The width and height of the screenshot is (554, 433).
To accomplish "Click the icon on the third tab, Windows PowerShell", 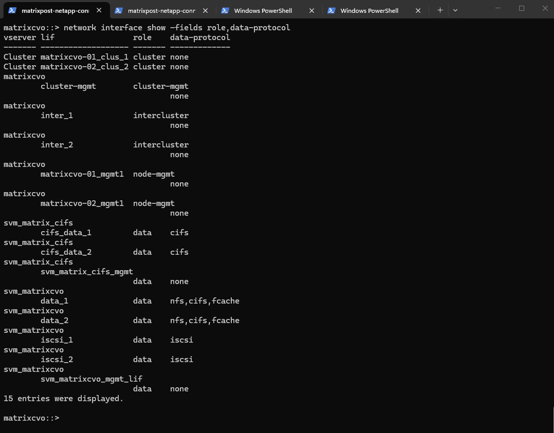I will [x=225, y=10].
